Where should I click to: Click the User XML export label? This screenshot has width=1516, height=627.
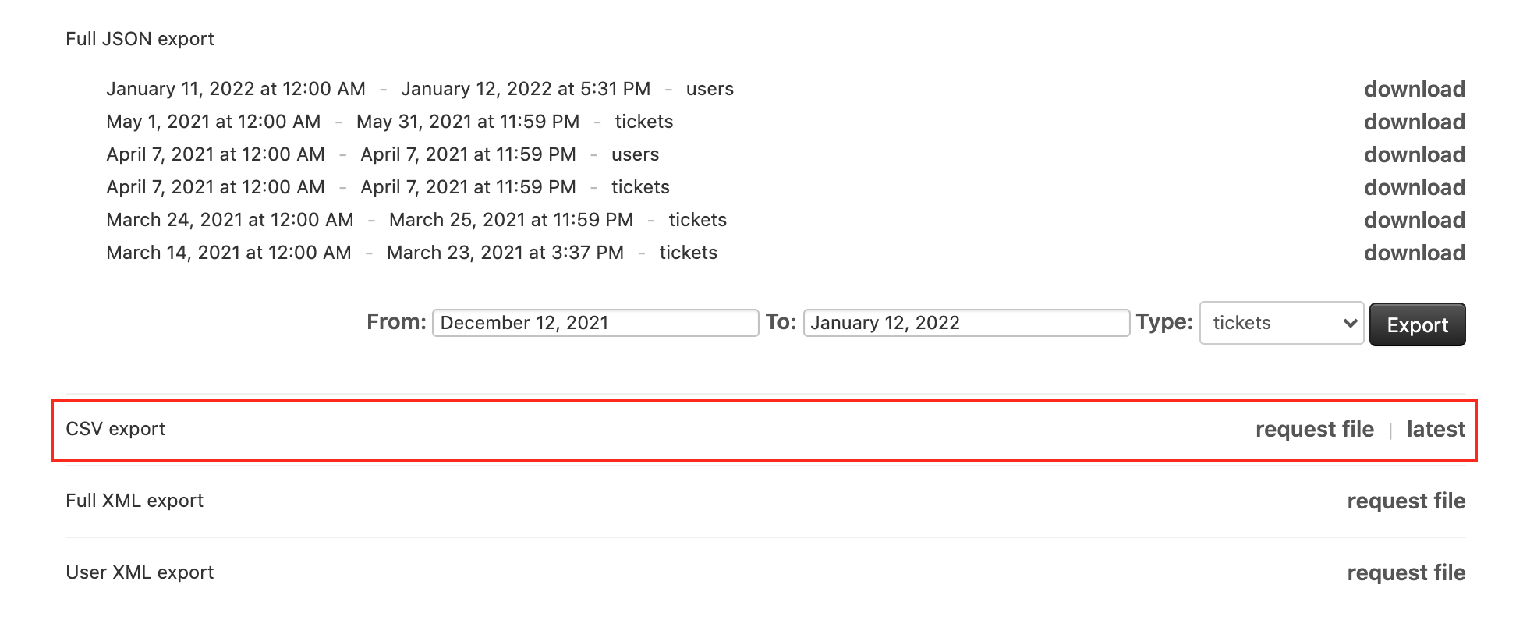(x=140, y=572)
